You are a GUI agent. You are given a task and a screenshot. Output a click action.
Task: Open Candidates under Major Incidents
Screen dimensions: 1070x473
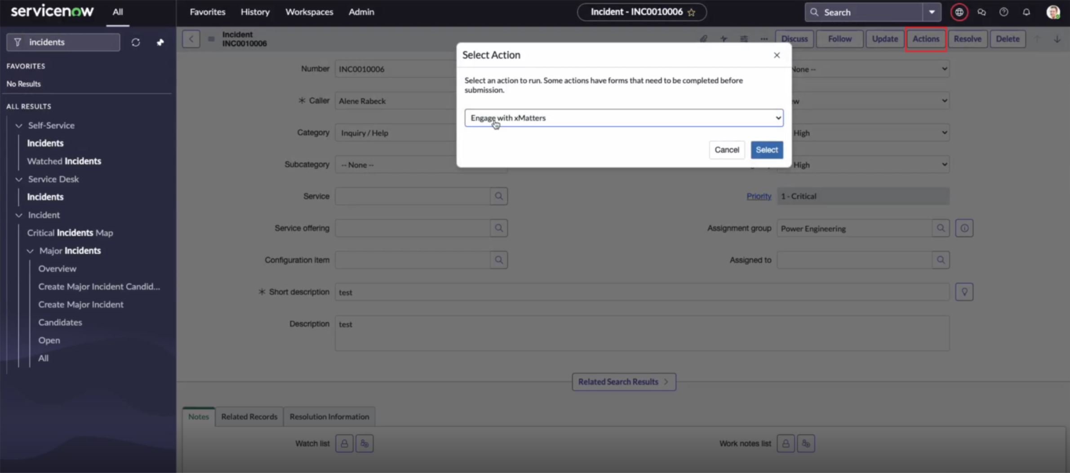pyautogui.click(x=60, y=323)
